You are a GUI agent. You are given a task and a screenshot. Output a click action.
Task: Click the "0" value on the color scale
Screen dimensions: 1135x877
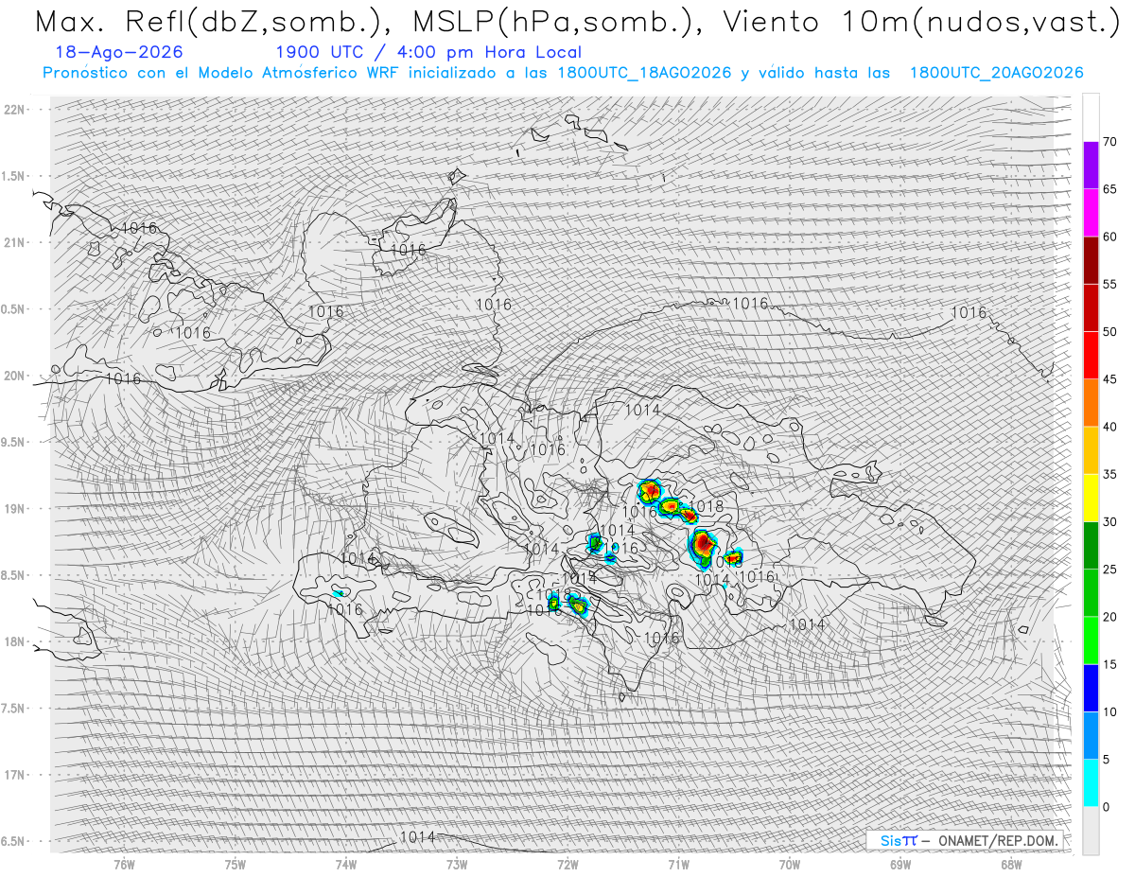pyautogui.click(x=1106, y=807)
